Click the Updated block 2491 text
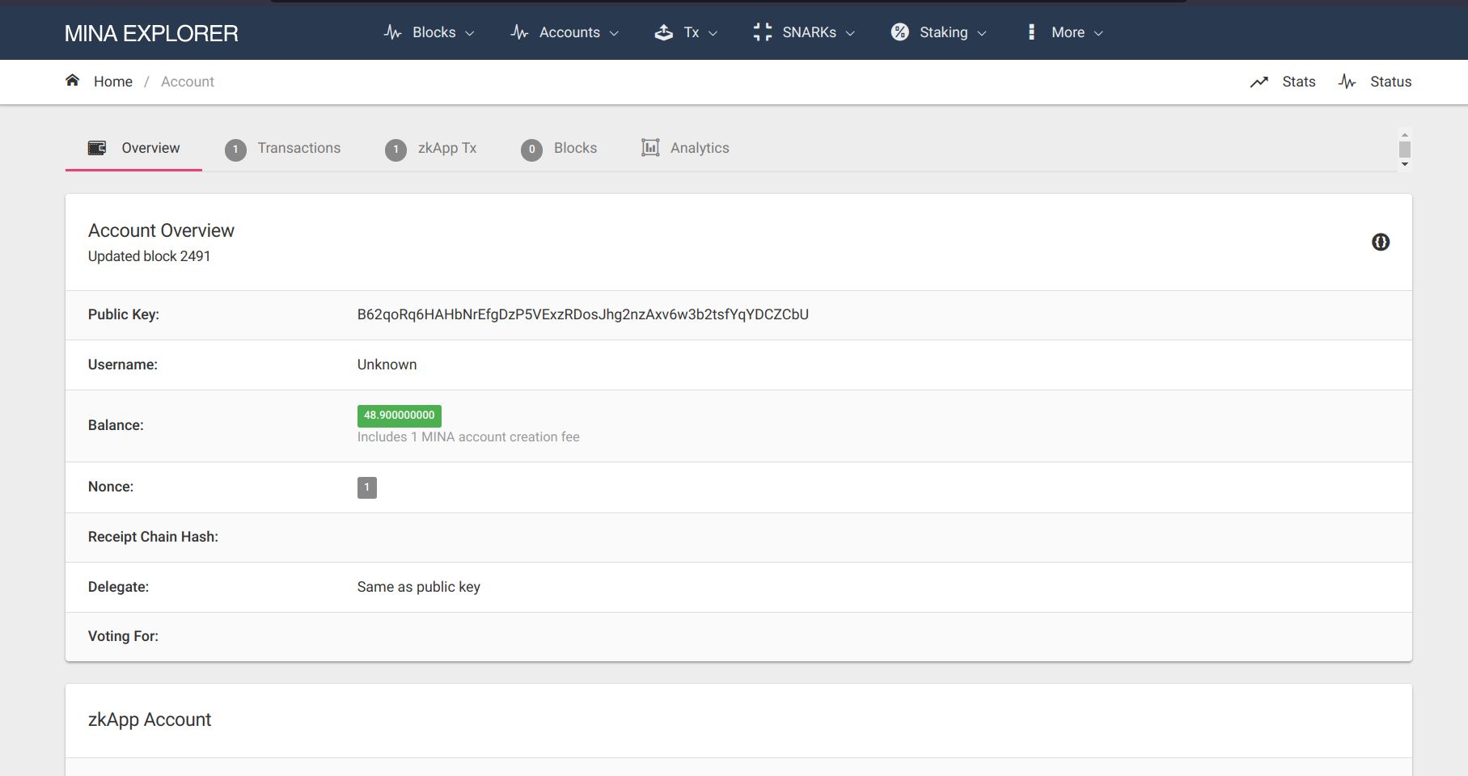Image resolution: width=1468 pixels, height=776 pixels. [150, 256]
